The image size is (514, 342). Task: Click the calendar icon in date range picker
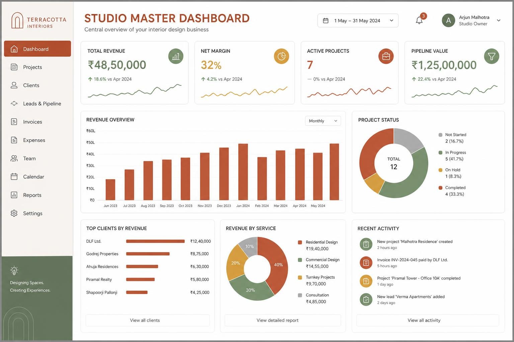pyautogui.click(x=326, y=21)
